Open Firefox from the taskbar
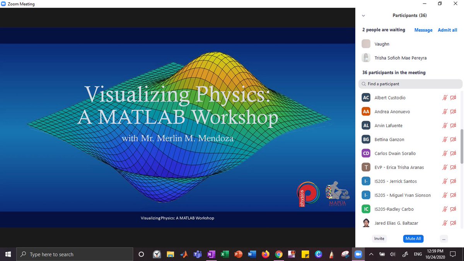The height and width of the screenshot is (261, 464). [x=265, y=254]
